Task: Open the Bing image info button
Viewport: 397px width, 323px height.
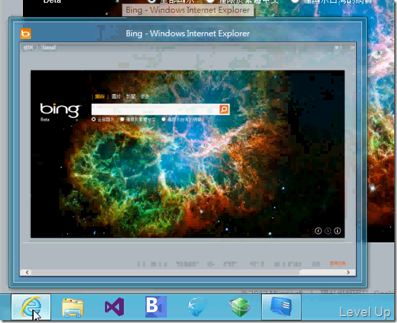Action: 338,231
